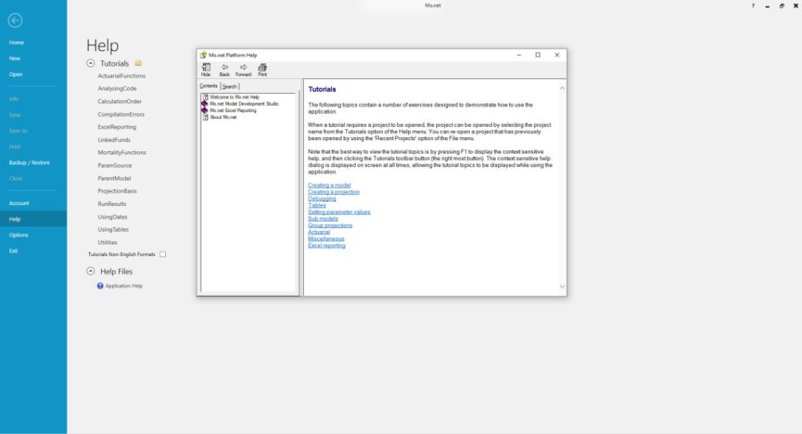
Task: Switch to the Search tab
Action: point(229,86)
